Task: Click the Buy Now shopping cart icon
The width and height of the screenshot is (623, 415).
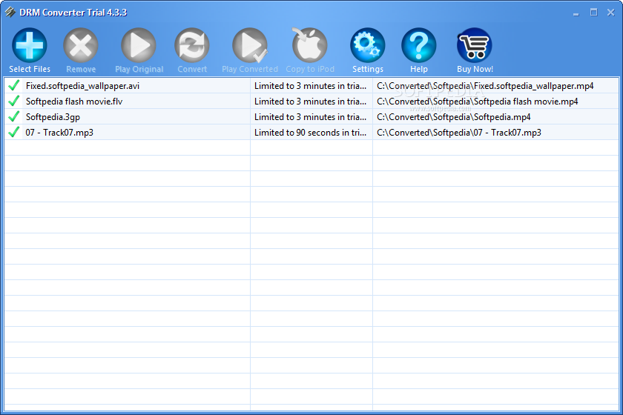Action: click(x=475, y=45)
